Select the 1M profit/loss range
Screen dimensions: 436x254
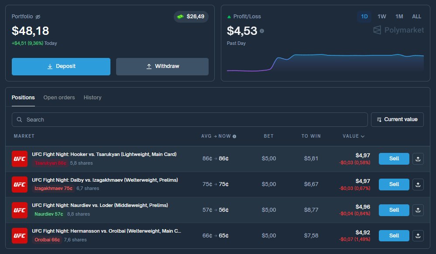(399, 17)
